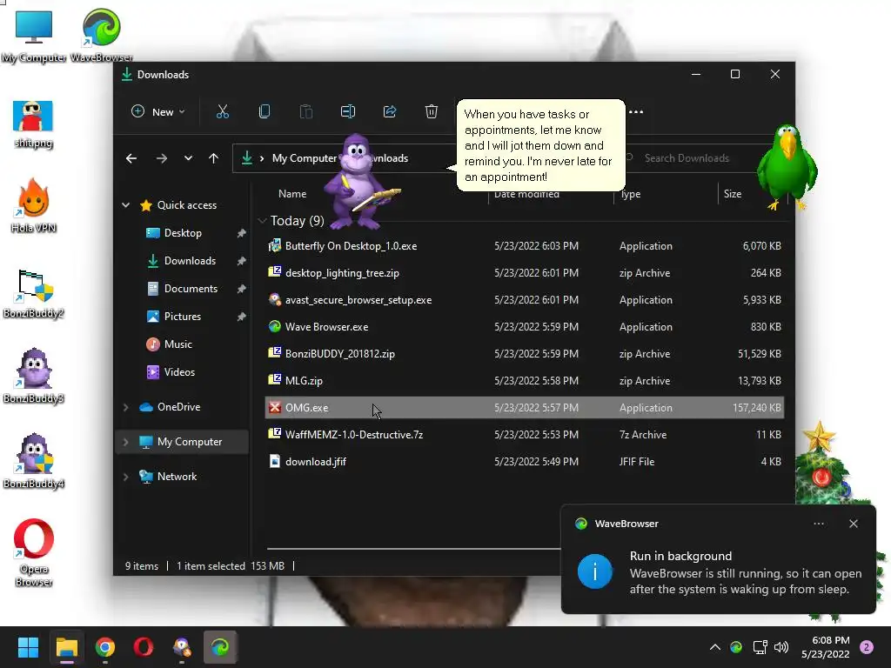
Task: Click shit.png desktop file icon
Action: tap(34, 124)
